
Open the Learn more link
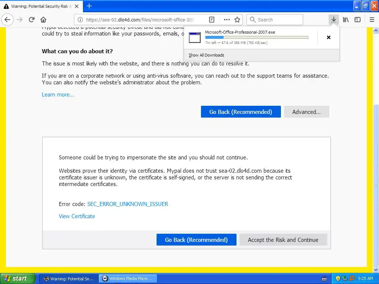(58, 95)
